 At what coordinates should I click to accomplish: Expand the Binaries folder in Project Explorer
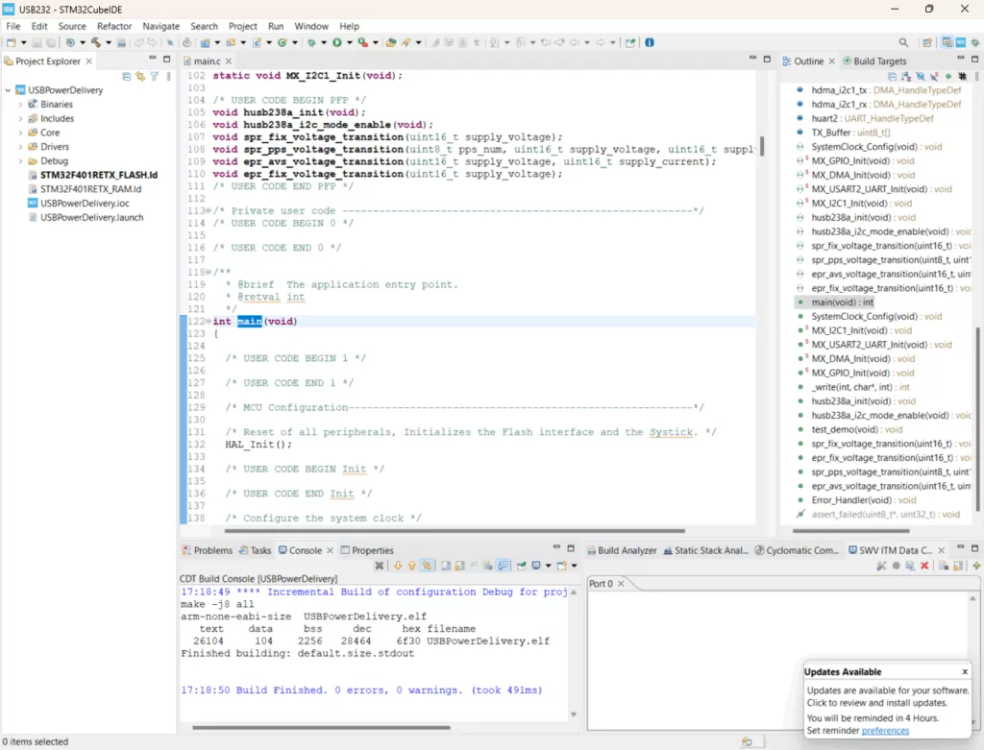click(20, 105)
